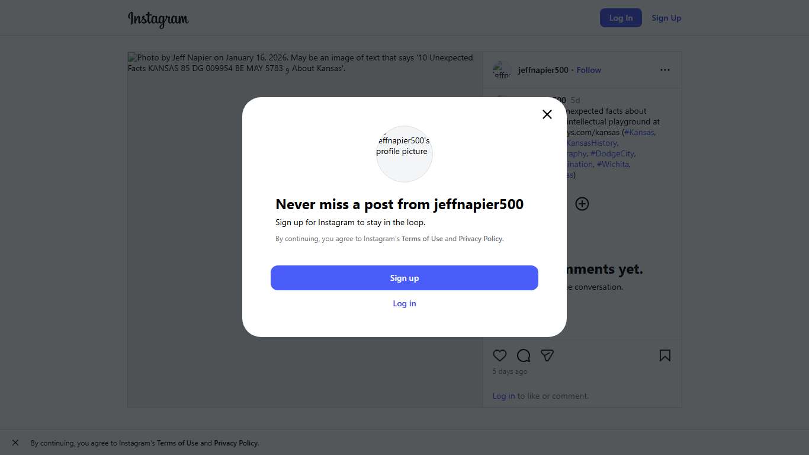Follow jeffnapier500 via the Follow link
Viewport: 809px width, 455px height.
(589, 70)
